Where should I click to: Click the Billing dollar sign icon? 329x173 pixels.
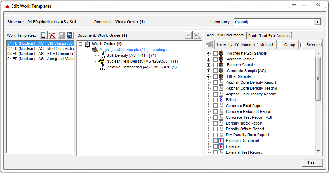221,100
